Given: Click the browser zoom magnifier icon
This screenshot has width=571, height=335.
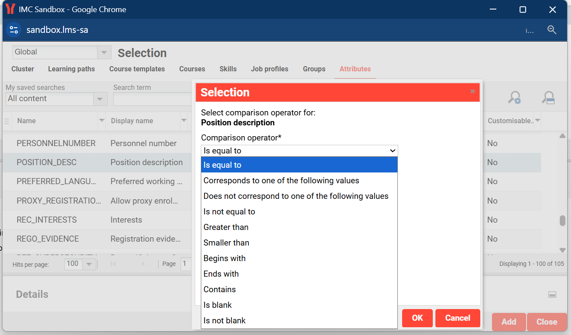Looking at the screenshot, I should 552,30.
